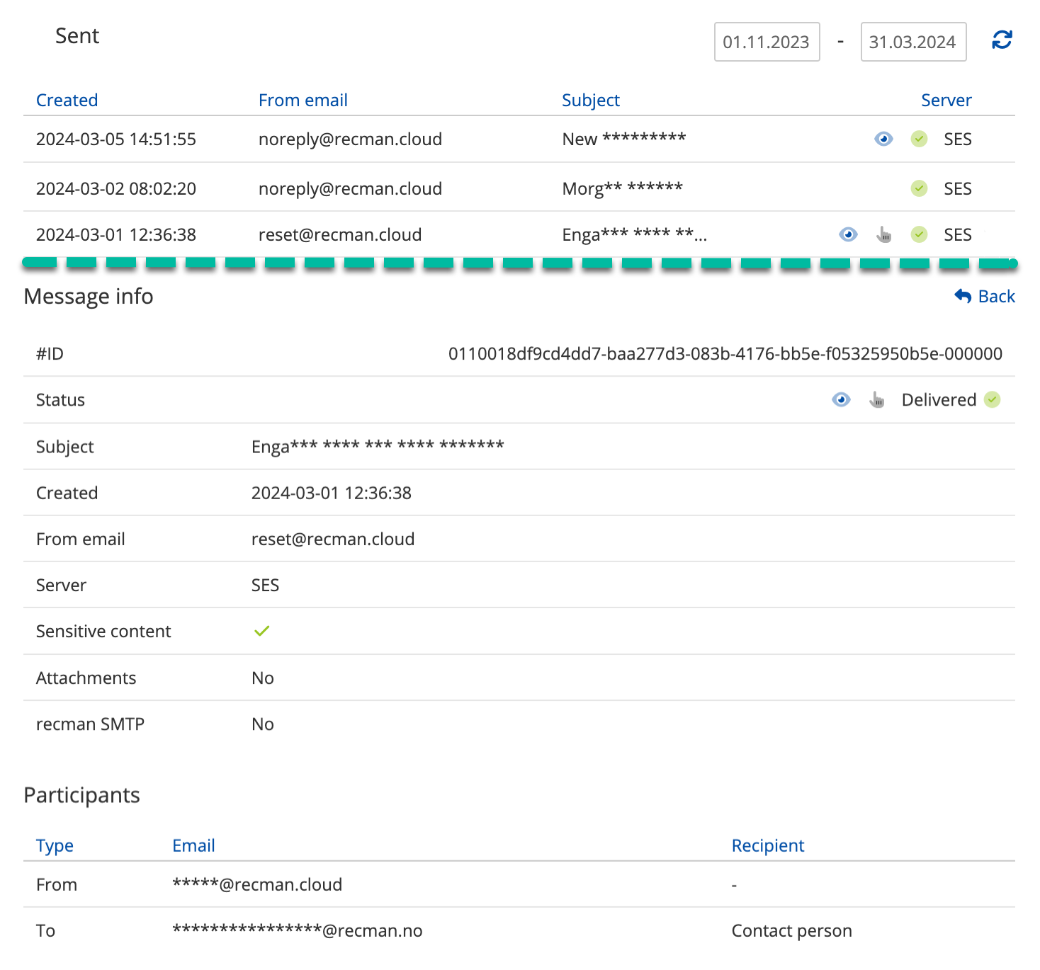
Task: Click delivered checkmark in 2024-03-01 row
Action: click(x=919, y=234)
